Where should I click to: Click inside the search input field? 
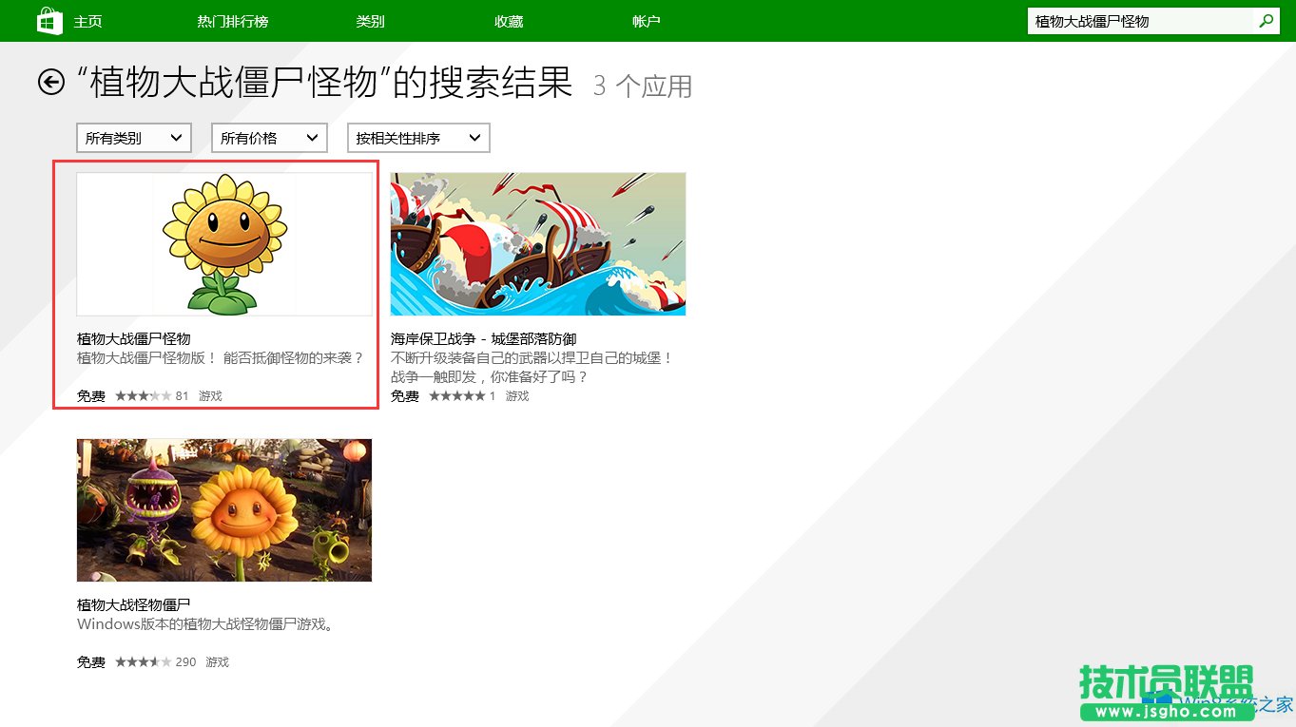[x=1132, y=20]
